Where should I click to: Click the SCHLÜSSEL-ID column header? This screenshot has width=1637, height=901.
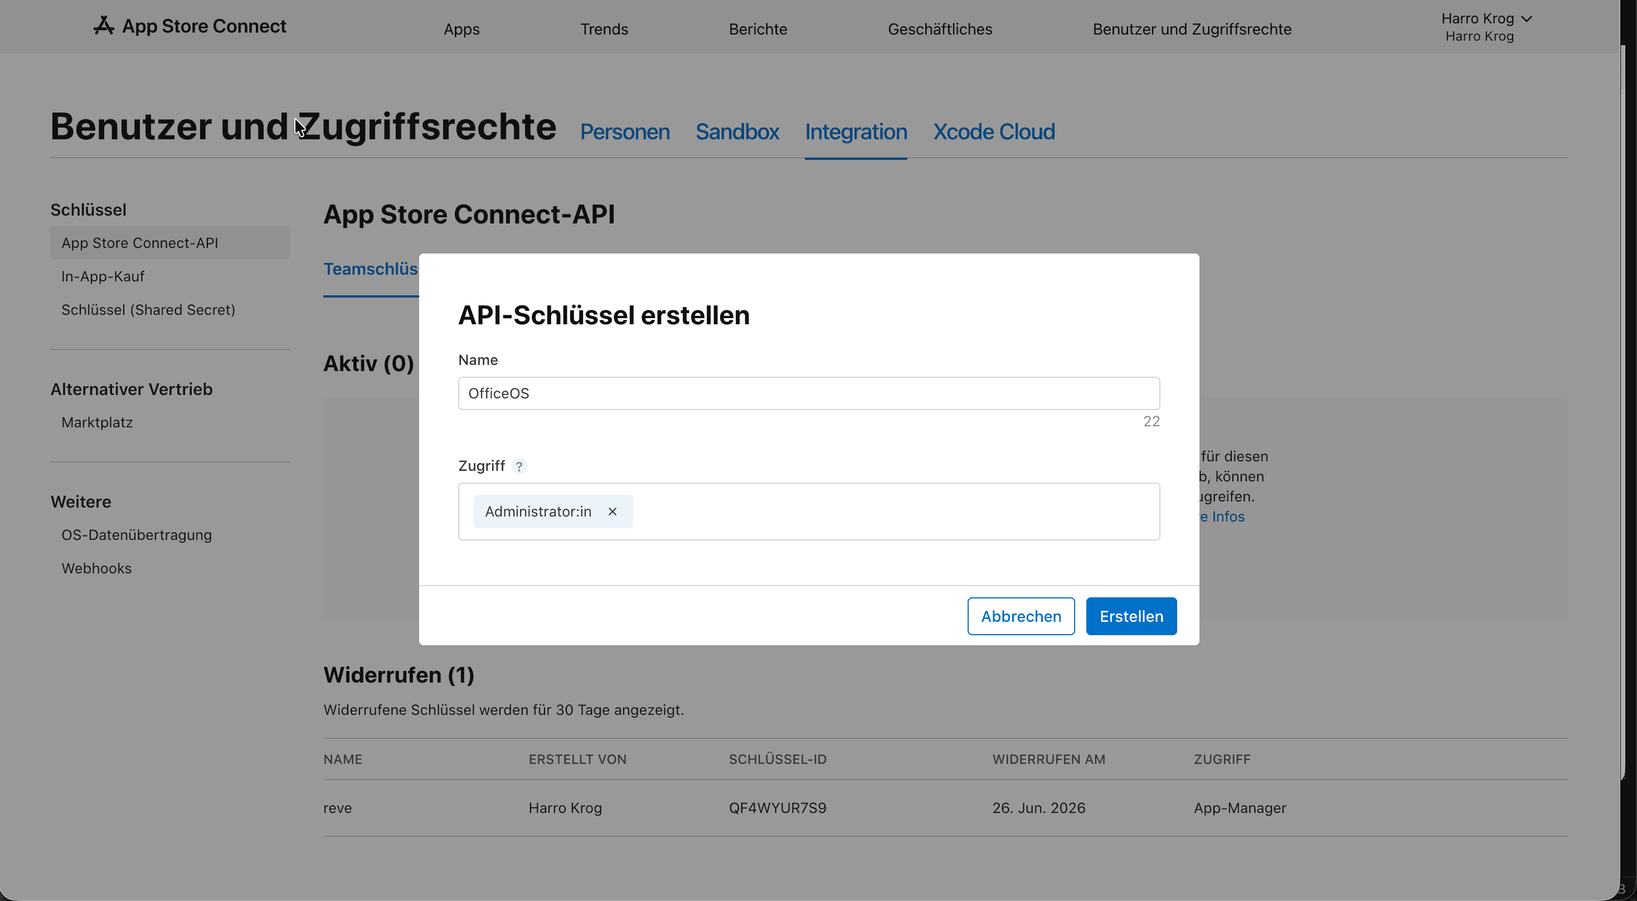pyautogui.click(x=777, y=759)
